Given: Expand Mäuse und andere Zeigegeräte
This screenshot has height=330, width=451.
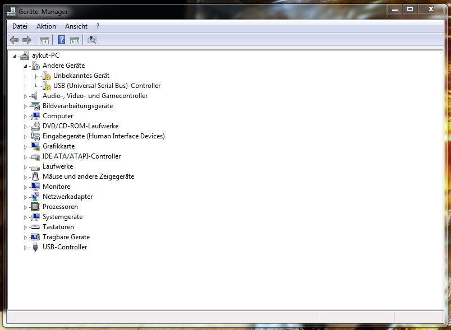Looking at the screenshot, I should pyautogui.click(x=25, y=177).
